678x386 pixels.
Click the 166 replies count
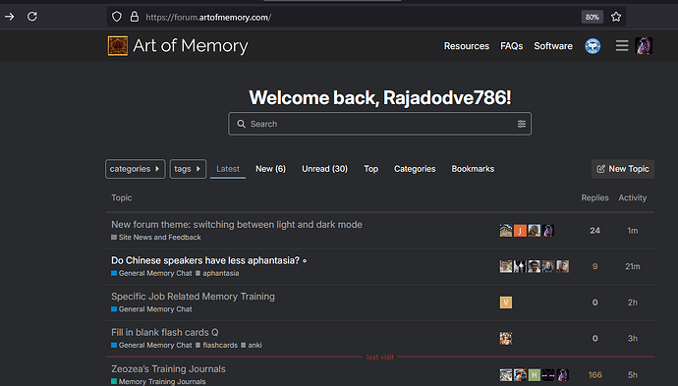click(595, 375)
